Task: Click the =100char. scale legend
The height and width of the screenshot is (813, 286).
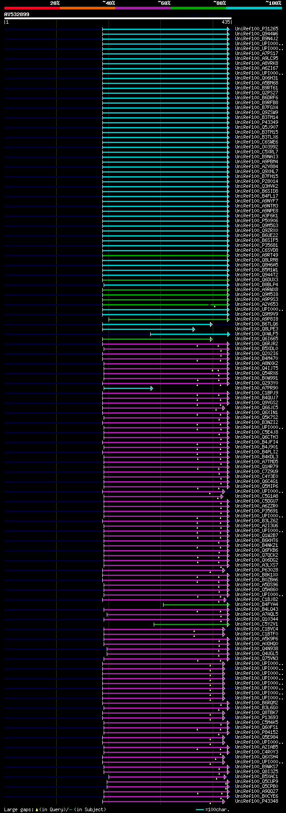Action: tap(213, 809)
